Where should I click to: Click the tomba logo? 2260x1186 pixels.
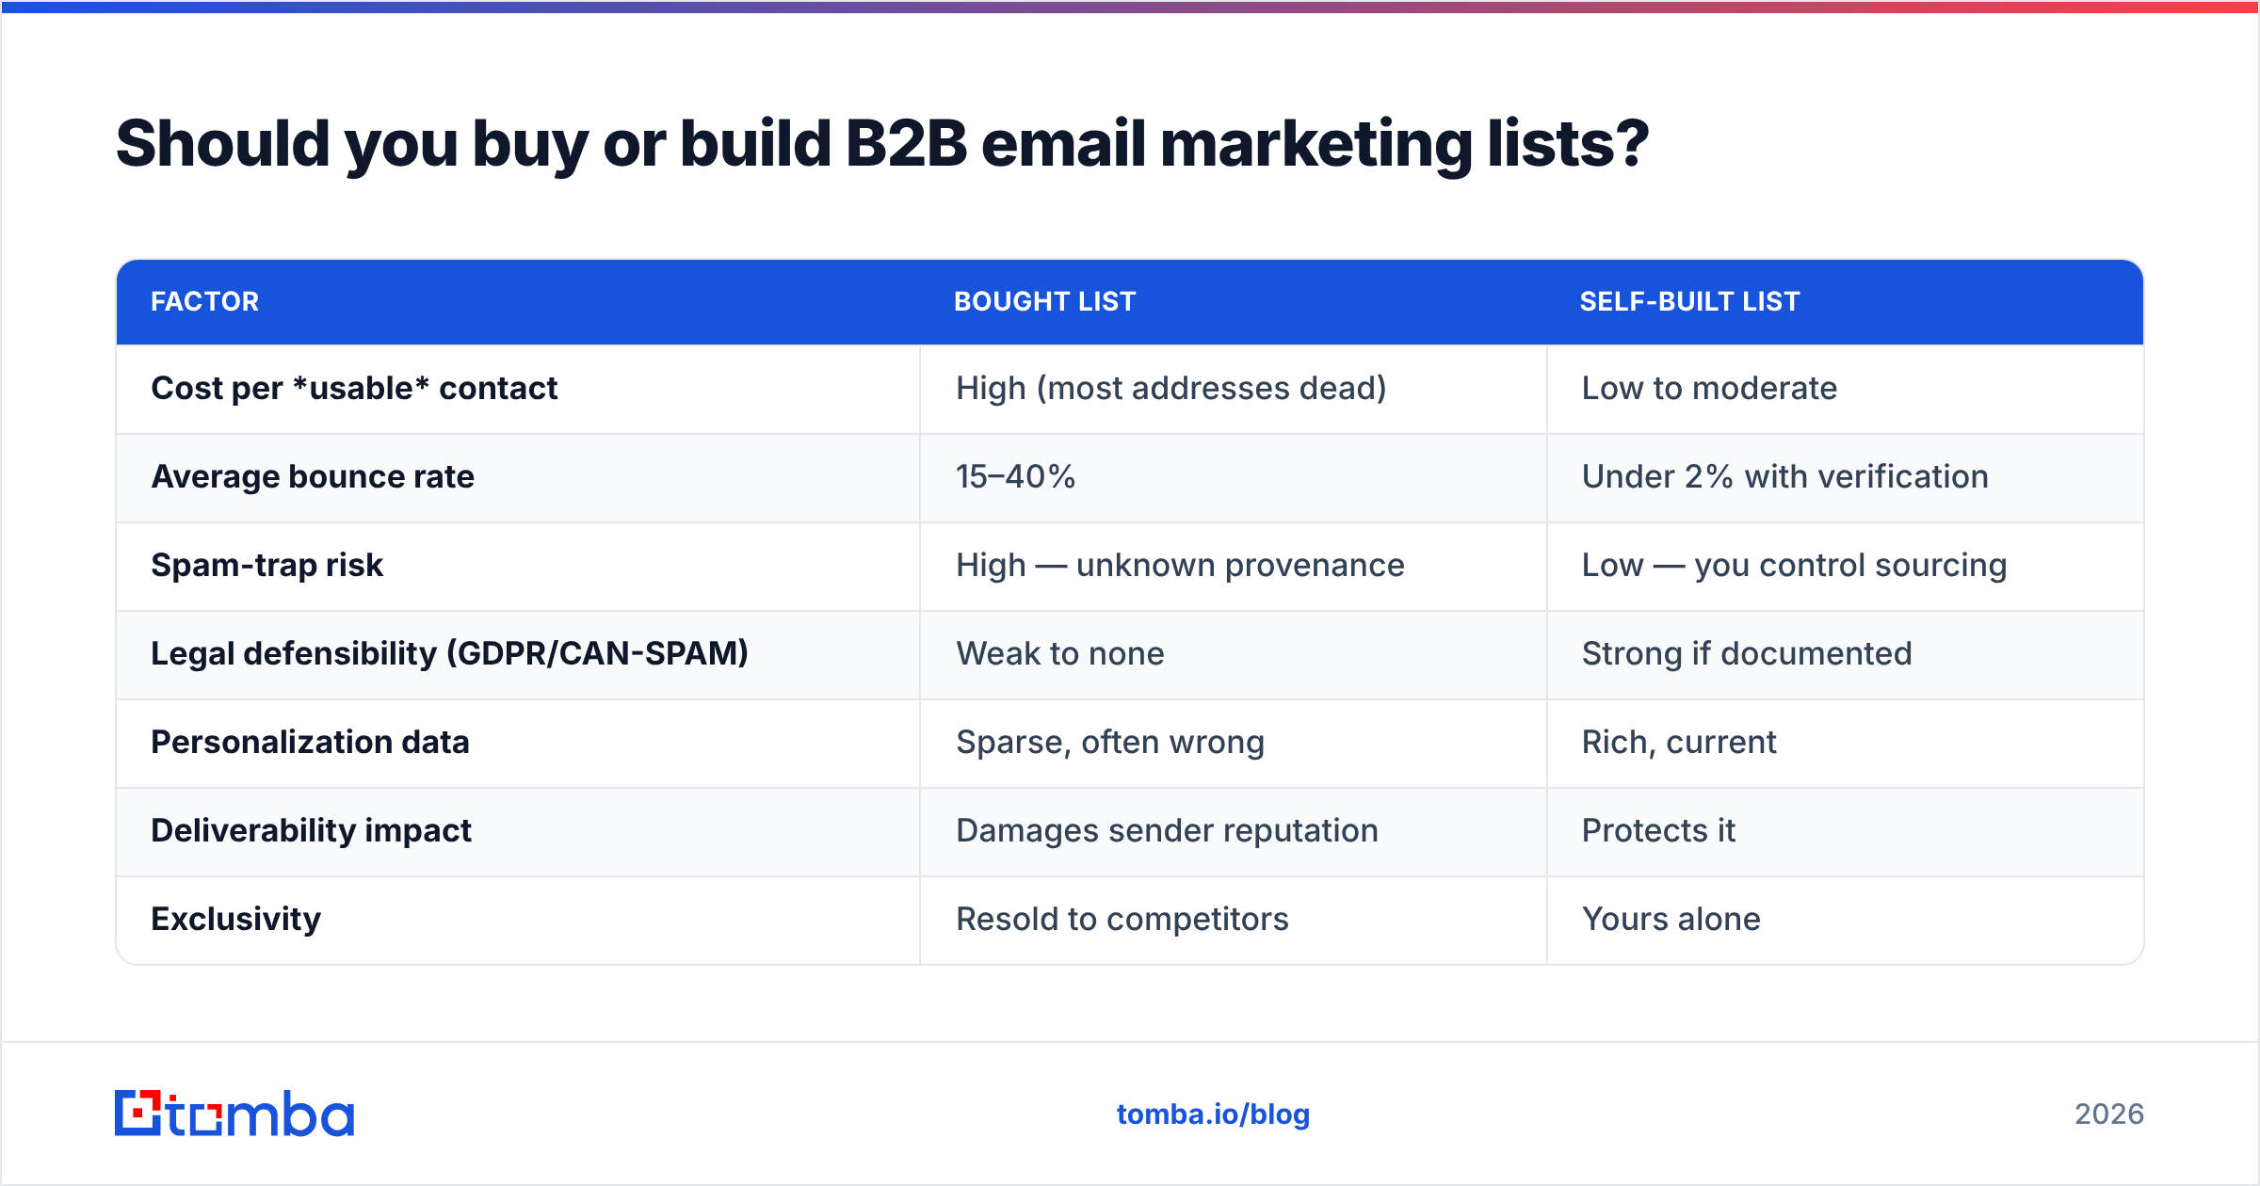(x=234, y=1114)
